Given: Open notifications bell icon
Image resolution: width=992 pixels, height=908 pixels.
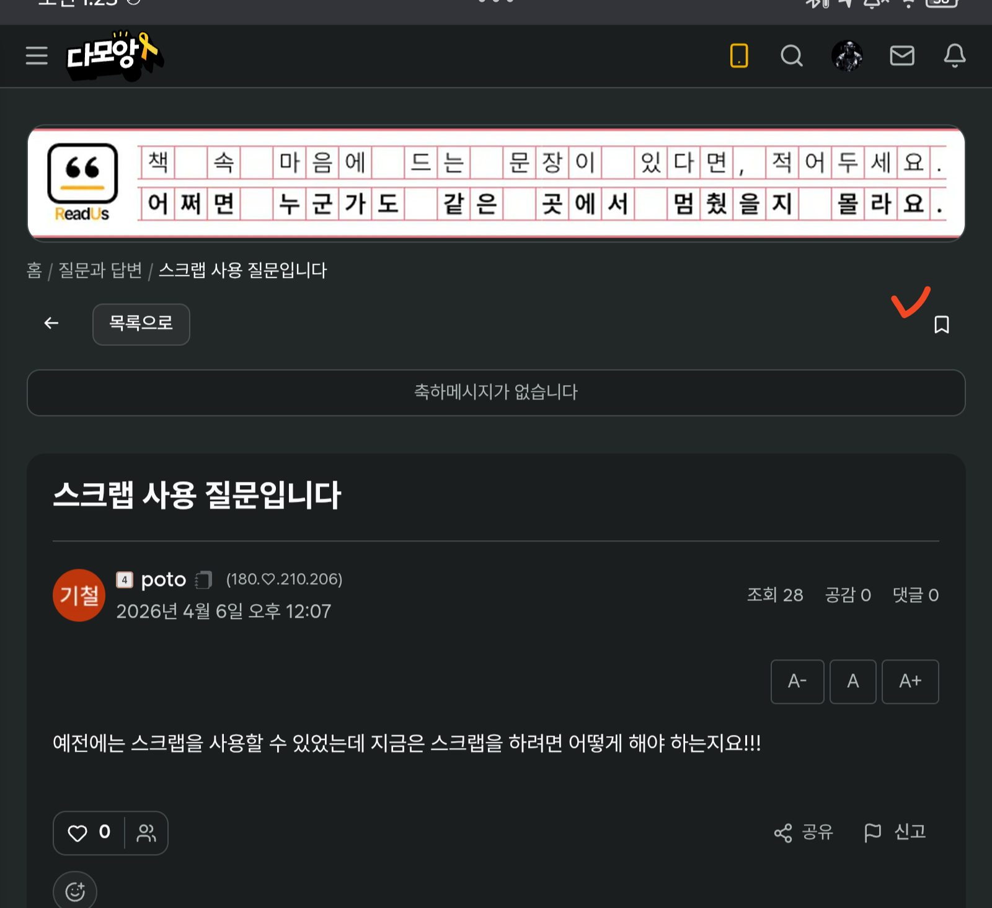Looking at the screenshot, I should (x=955, y=56).
